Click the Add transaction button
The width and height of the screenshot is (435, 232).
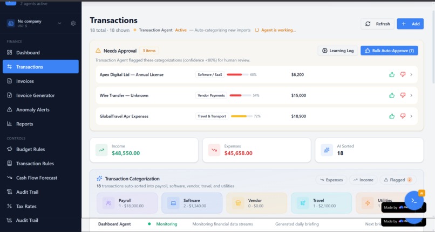410,24
